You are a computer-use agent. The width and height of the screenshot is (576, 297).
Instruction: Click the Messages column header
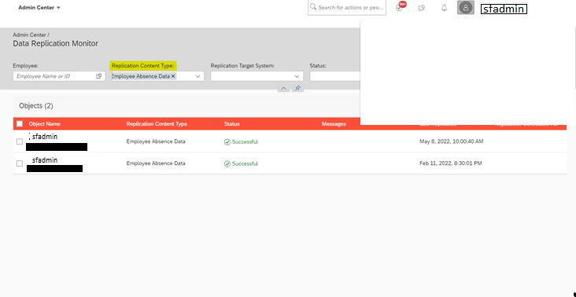tap(334, 124)
